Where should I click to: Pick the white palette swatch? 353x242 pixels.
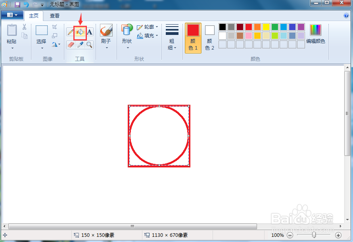tap(222, 36)
